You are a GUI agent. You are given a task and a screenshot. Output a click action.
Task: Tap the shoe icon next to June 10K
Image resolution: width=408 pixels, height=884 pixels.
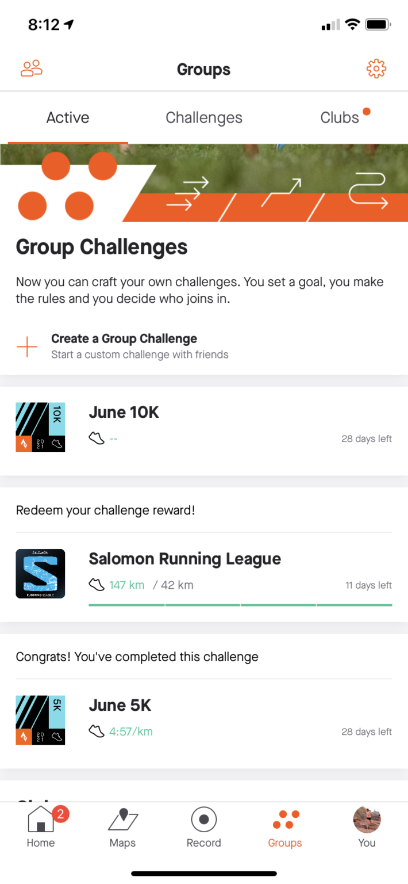(x=96, y=439)
